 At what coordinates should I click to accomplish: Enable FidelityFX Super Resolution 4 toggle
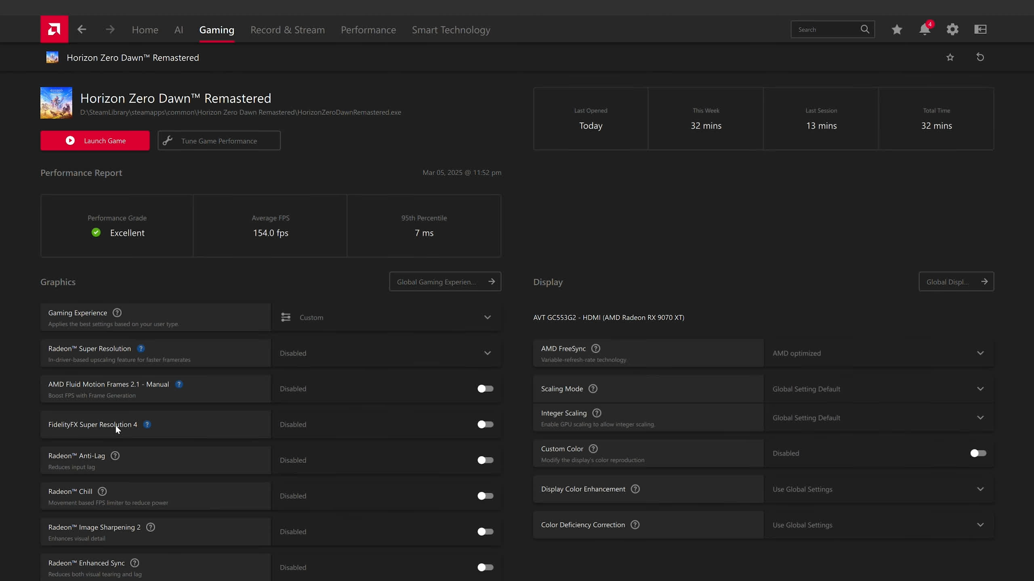(485, 424)
